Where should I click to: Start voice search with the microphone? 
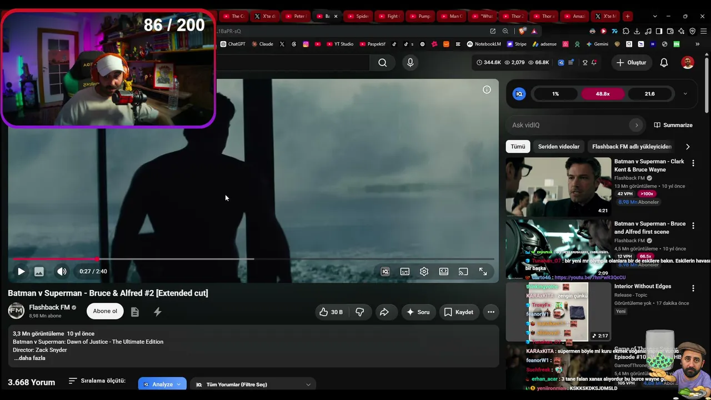410,63
